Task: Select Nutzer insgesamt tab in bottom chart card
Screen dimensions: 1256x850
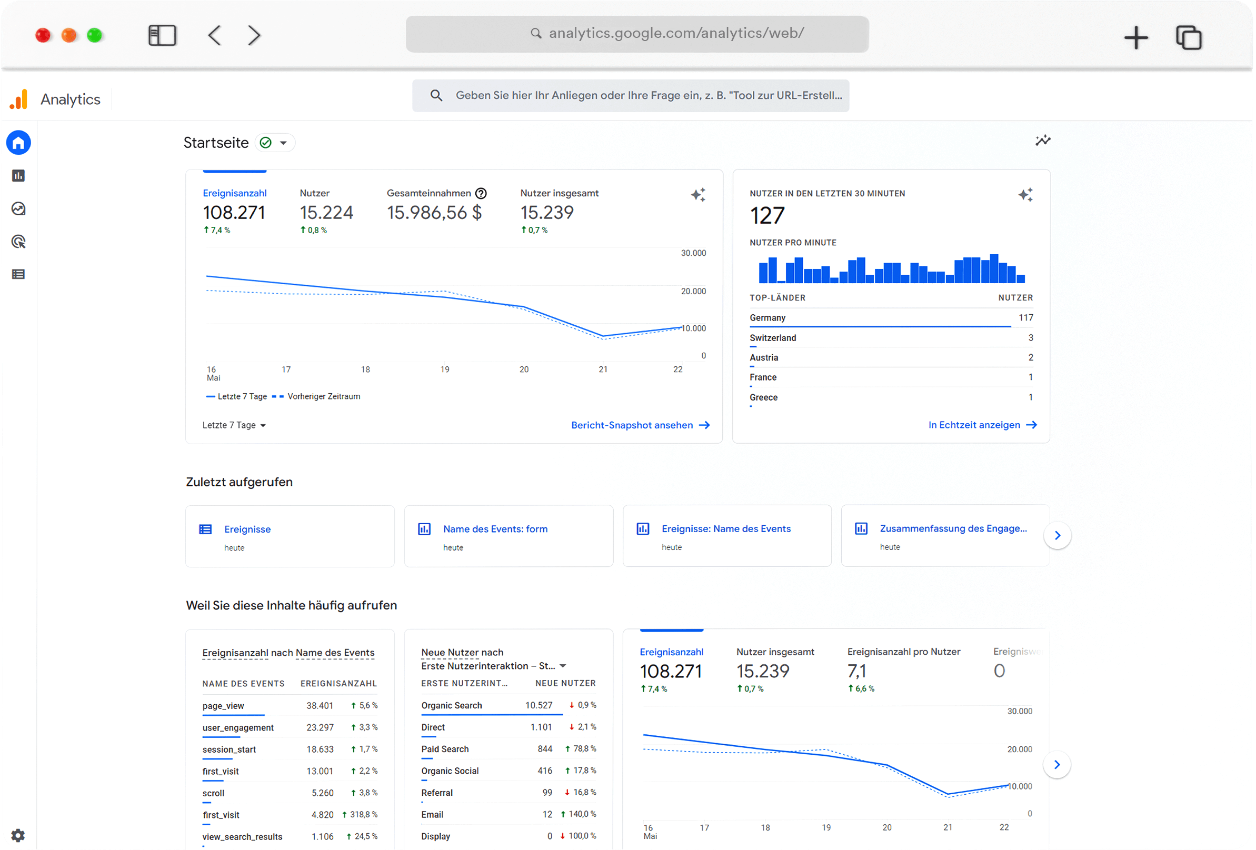Action: 775,670
